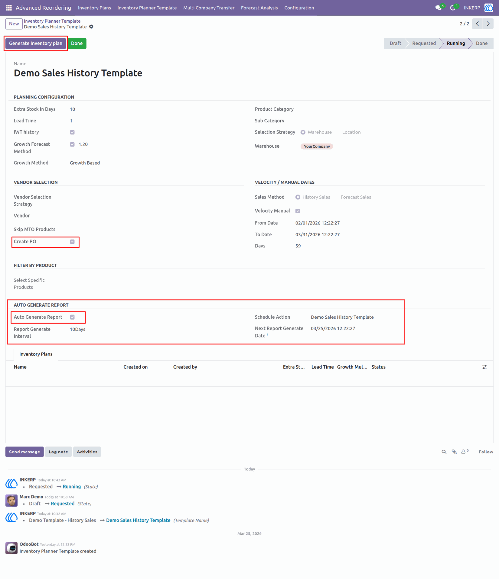Sort by Created on column header
Screen dimensions: 499x580
(x=135, y=367)
